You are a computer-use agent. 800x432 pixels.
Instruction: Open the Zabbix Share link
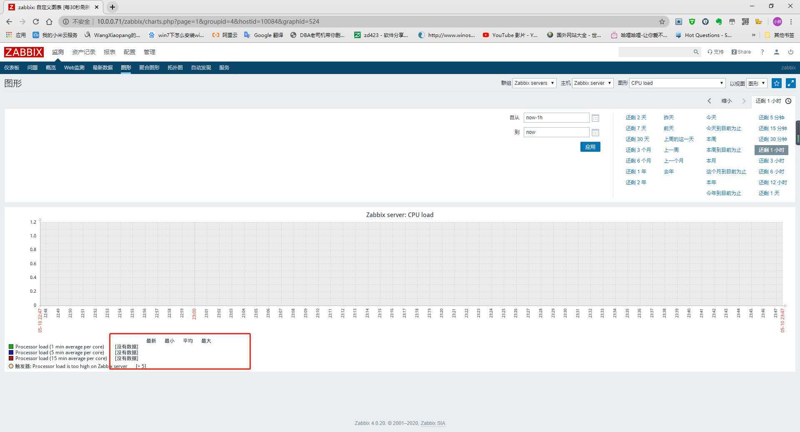[x=741, y=52]
